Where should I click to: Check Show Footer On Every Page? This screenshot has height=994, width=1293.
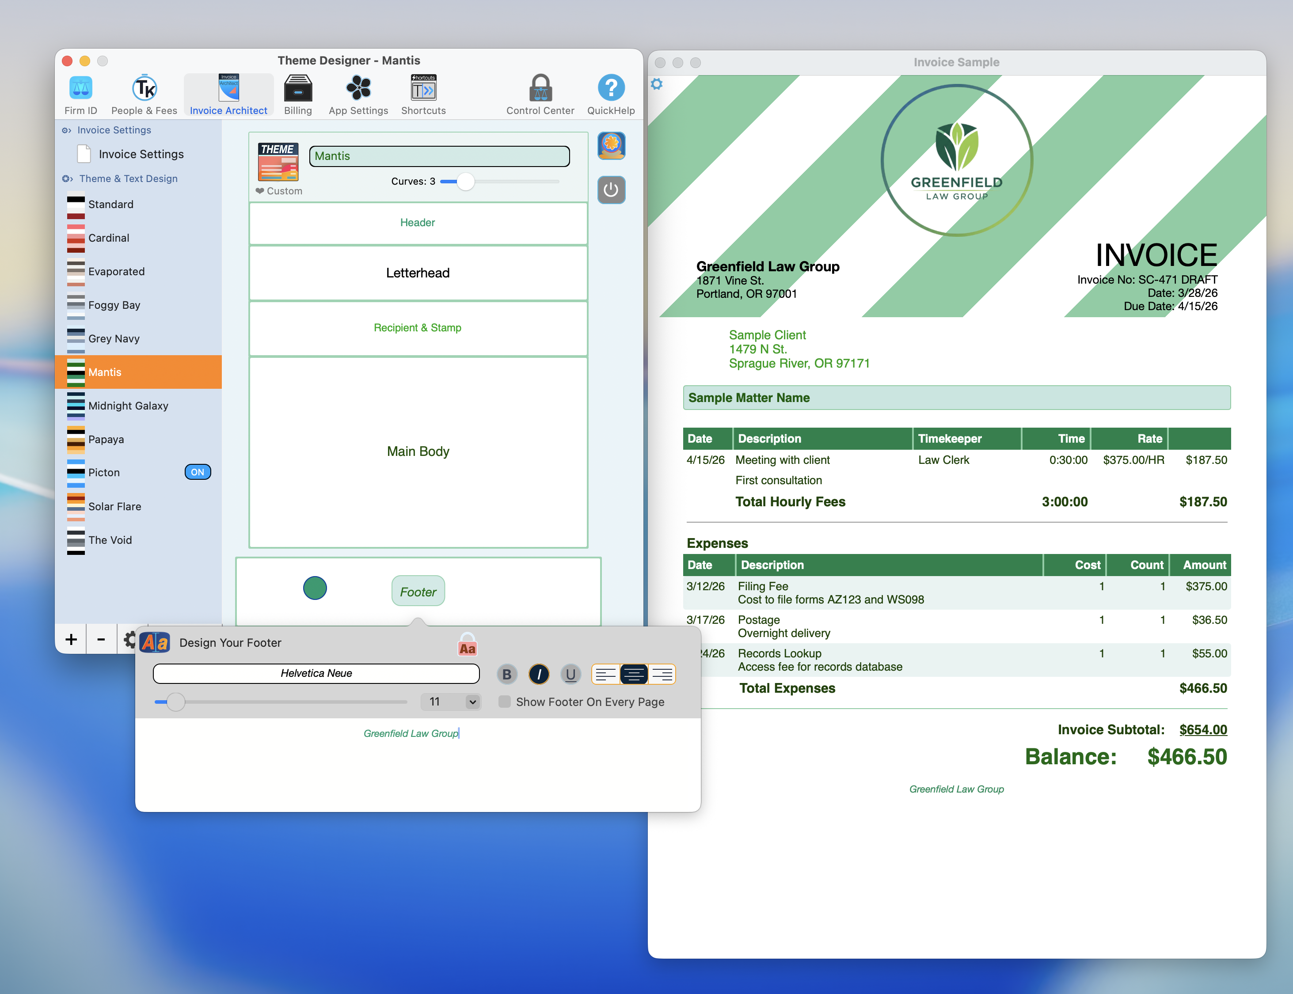(x=504, y=702)
